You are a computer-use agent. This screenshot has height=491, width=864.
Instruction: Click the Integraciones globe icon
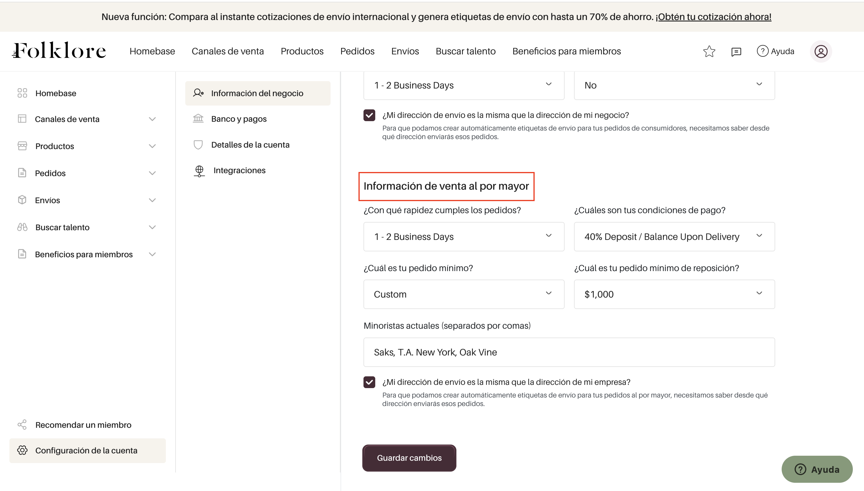coord(199,171)
